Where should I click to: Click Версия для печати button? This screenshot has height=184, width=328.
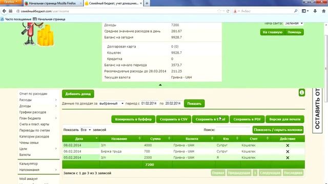pyautogui.click(x=285, y=119)
